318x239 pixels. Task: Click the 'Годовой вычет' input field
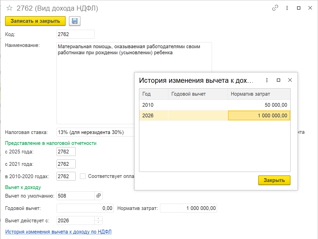click(85, 208)
